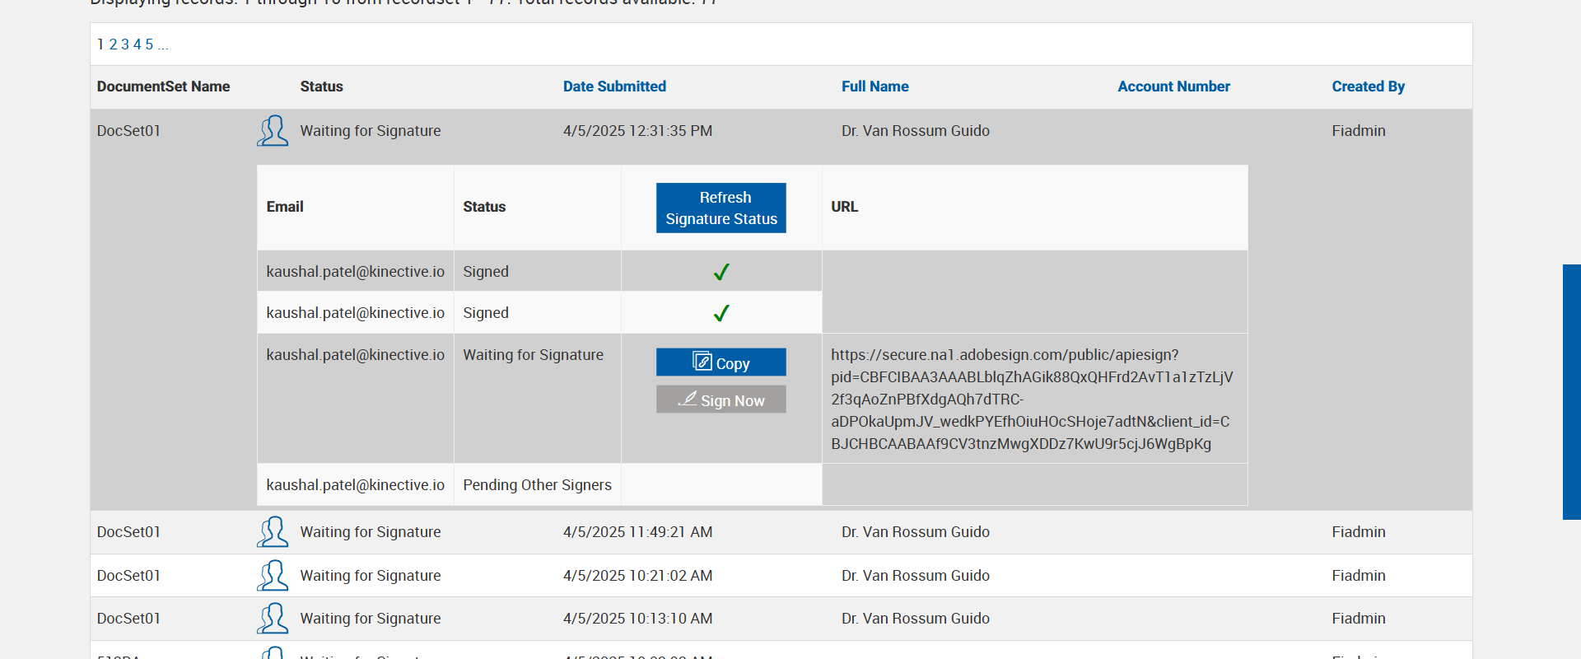Click the Adobe Sign URL text

[x=1031, y=400]
